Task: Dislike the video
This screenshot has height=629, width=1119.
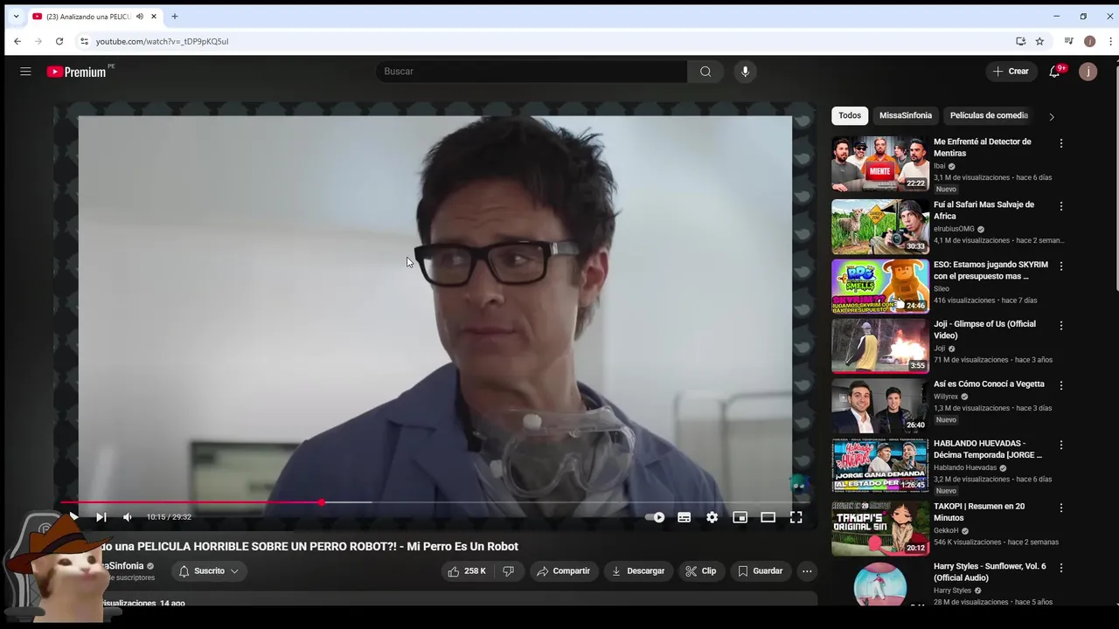Action: pyautogui.click(x=508, y=571)
